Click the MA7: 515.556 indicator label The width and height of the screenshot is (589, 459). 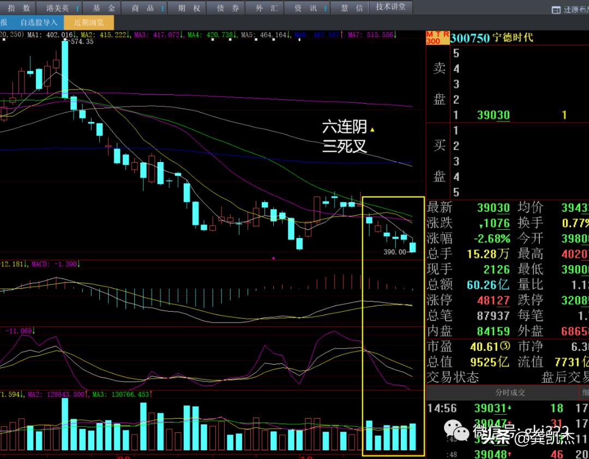pos(372,35)
